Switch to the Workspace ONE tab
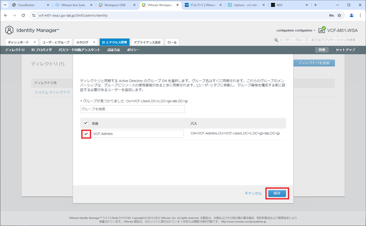This screenshot has height=226, width=366. click(117, 5)
